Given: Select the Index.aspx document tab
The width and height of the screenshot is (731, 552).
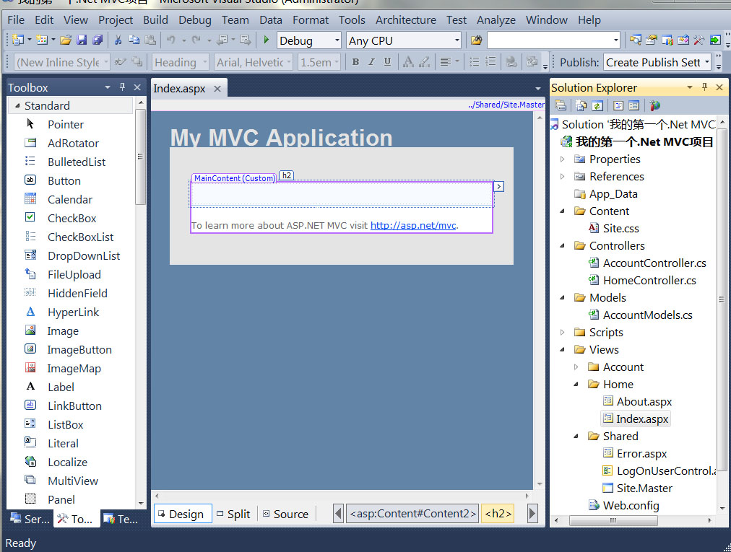Looking at the screenshot, I should coord(180,89).
